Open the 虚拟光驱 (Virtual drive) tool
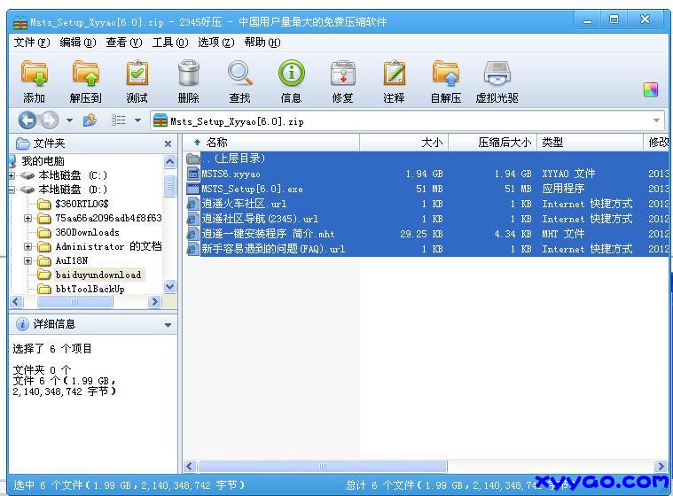The image size is (673, 496). (497, 74)
